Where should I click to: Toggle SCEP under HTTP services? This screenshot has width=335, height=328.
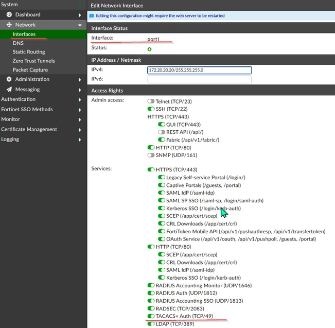tap(162, 254)
